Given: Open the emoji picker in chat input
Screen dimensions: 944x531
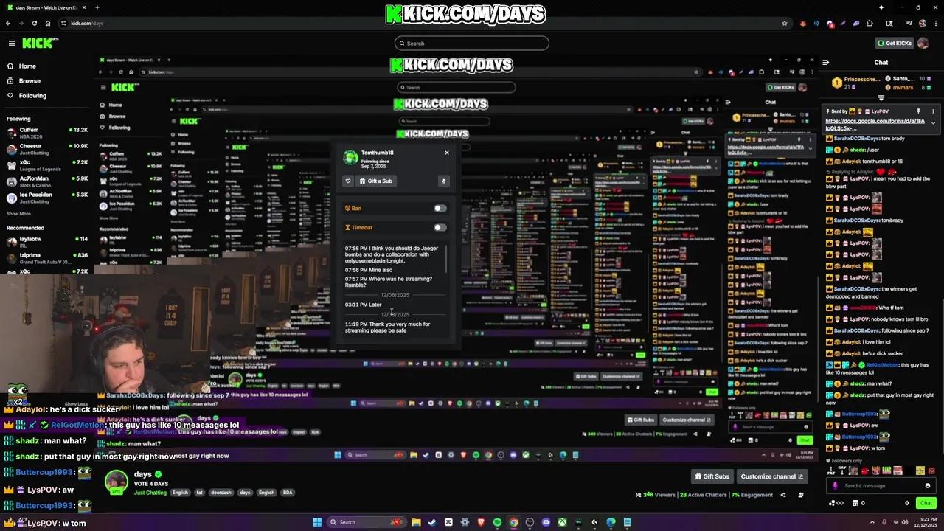Looking at the screenshot, I should (928, 485).
